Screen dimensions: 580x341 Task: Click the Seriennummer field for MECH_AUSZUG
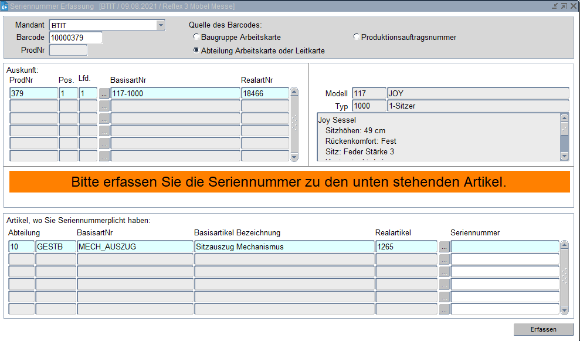click(x=504, y=247)
